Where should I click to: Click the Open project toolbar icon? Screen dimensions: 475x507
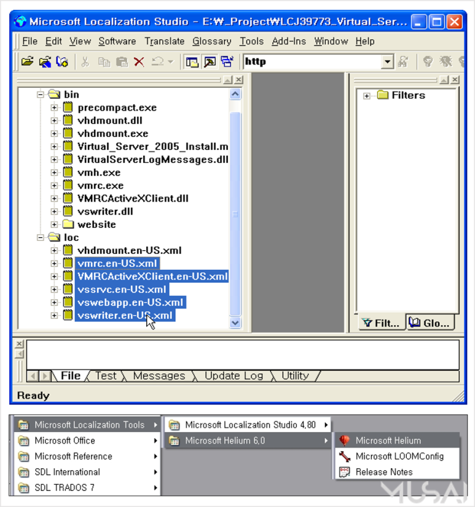(x=27, y=61)
